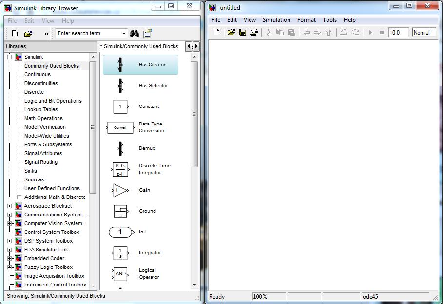Expand Computer Vision System node
Image resolution: width=443 pixels, height=304 pixels.
pos(9,223)
